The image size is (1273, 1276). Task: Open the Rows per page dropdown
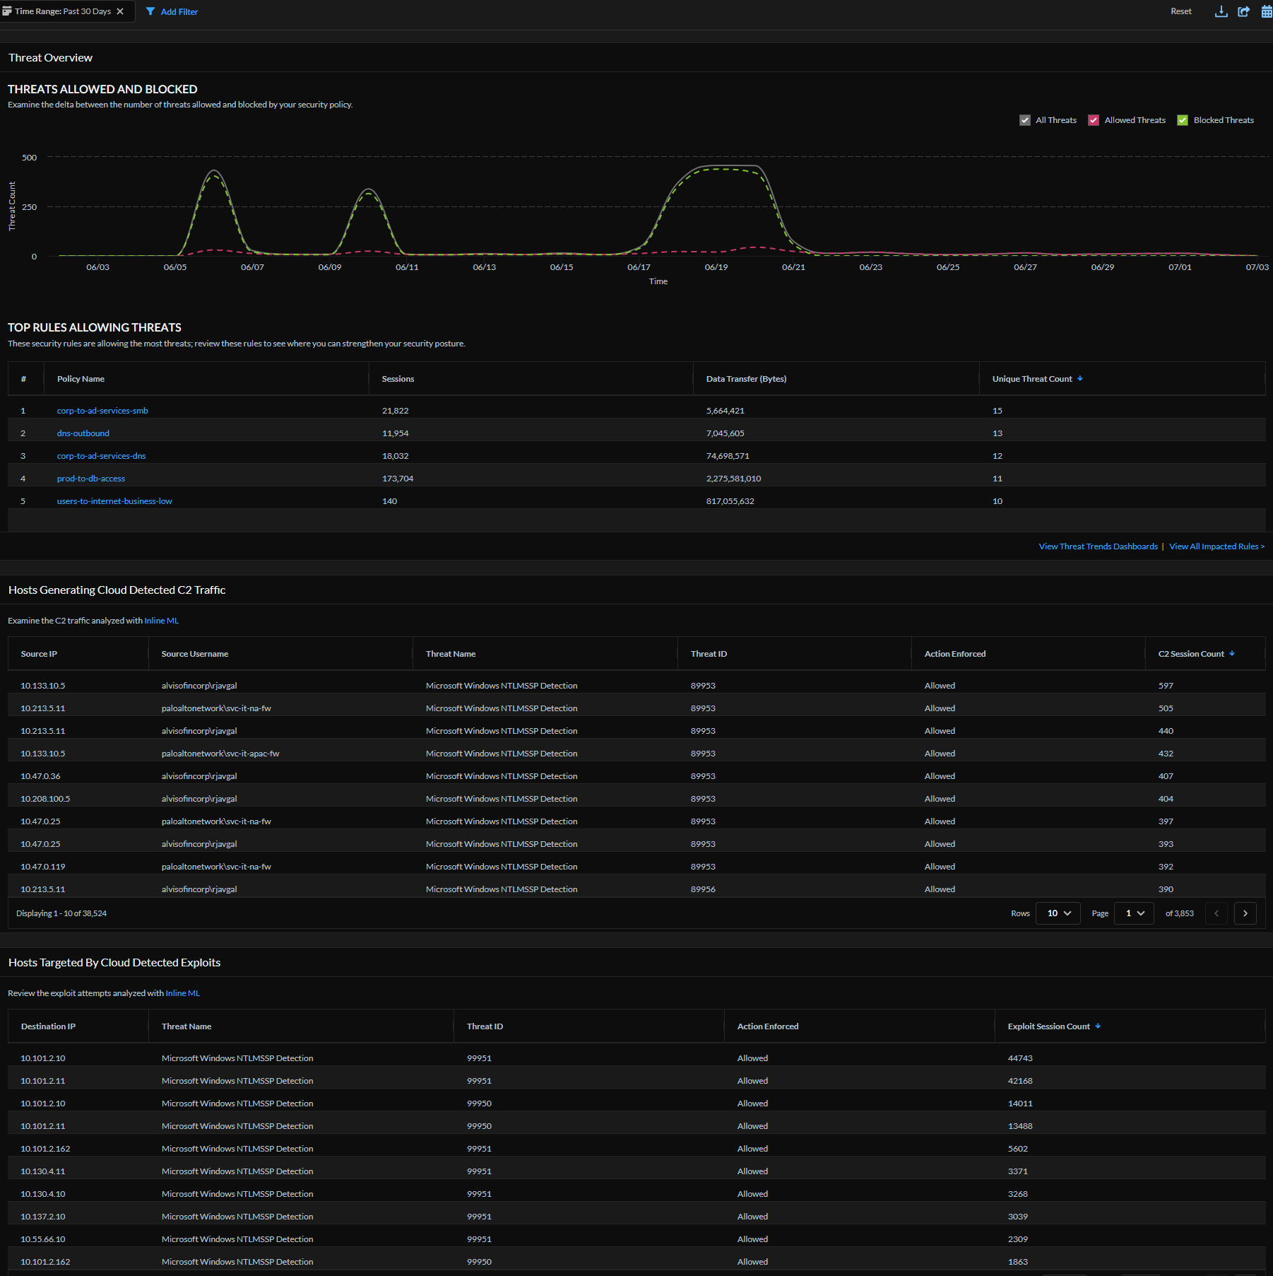[x=1058, y=913]
